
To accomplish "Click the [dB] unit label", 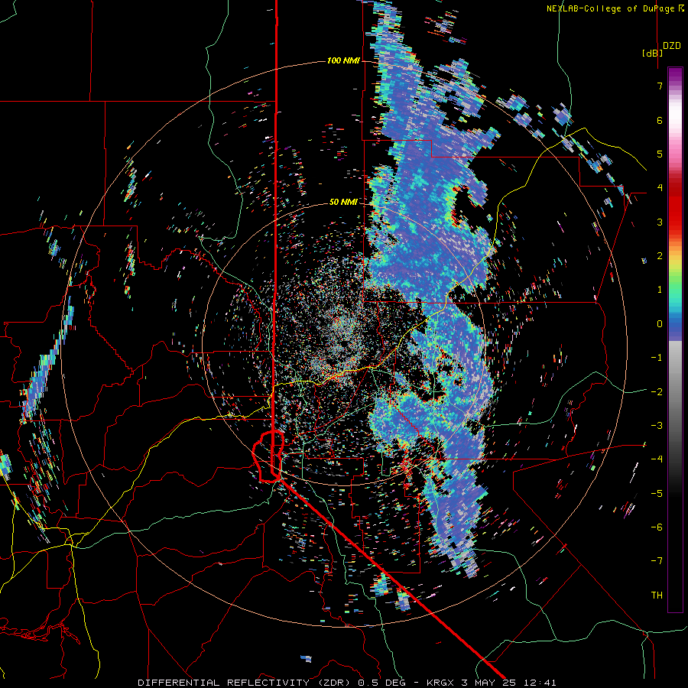I will pos(653,53).
